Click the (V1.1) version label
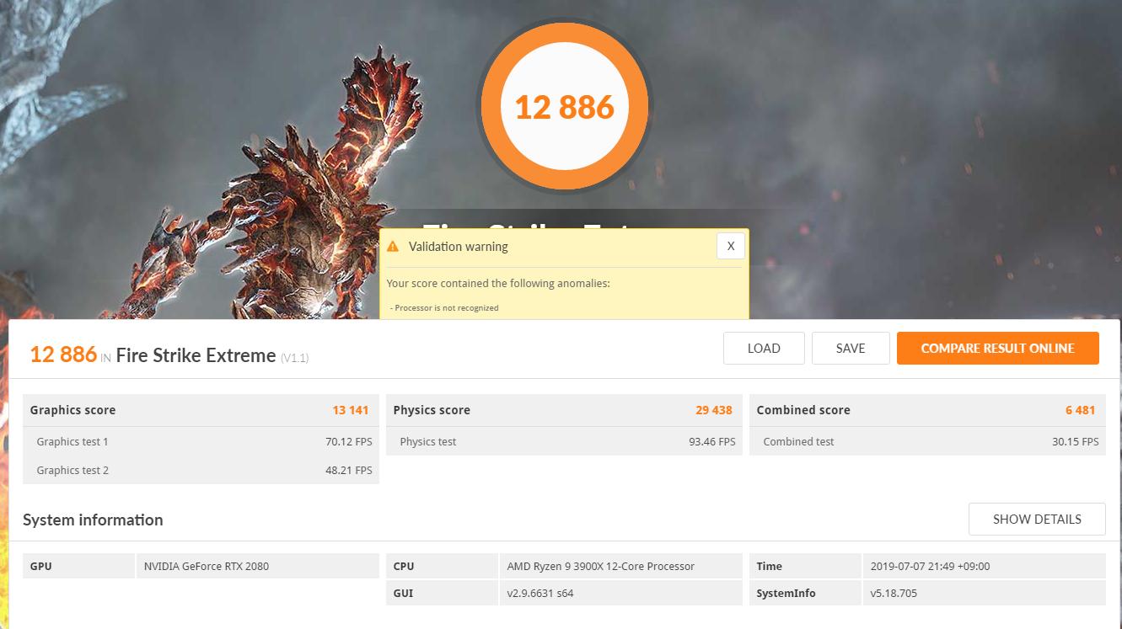Image resolution: width=1122 pixels, height=629 pixels. click(294, 358)
